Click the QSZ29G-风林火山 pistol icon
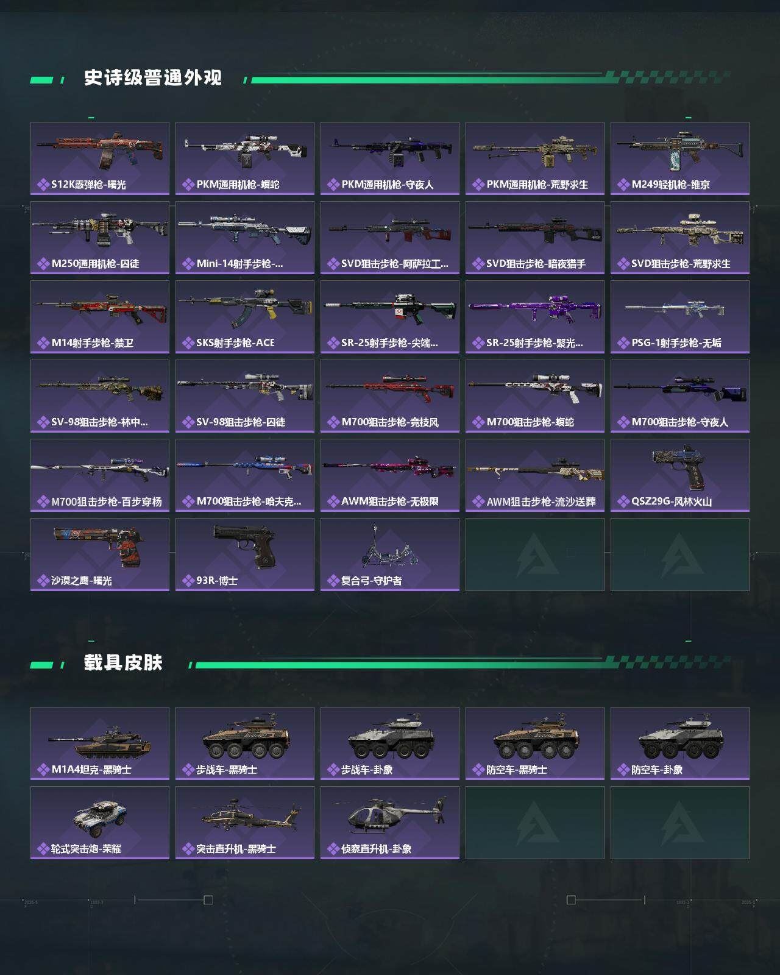This screenshot has height=975, width=780. point(681,467)
